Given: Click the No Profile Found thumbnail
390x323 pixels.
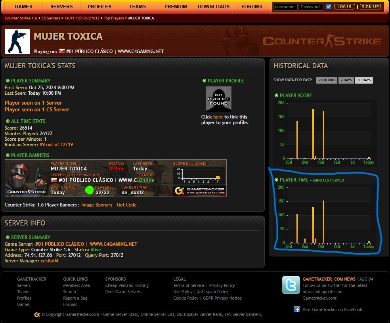Looking at the screenshot, I should [219, 99].
